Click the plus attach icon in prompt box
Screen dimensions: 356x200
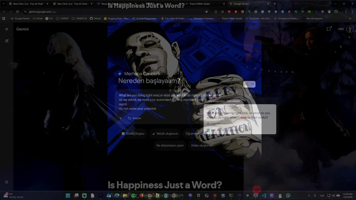click(x=120, y=118)
